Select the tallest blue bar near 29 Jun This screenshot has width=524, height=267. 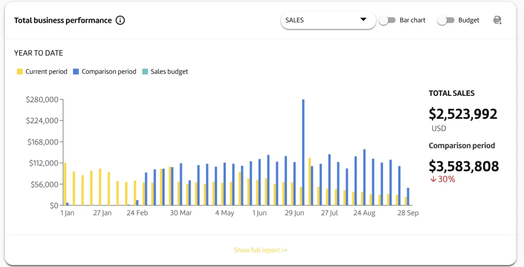tap(303, 152)
